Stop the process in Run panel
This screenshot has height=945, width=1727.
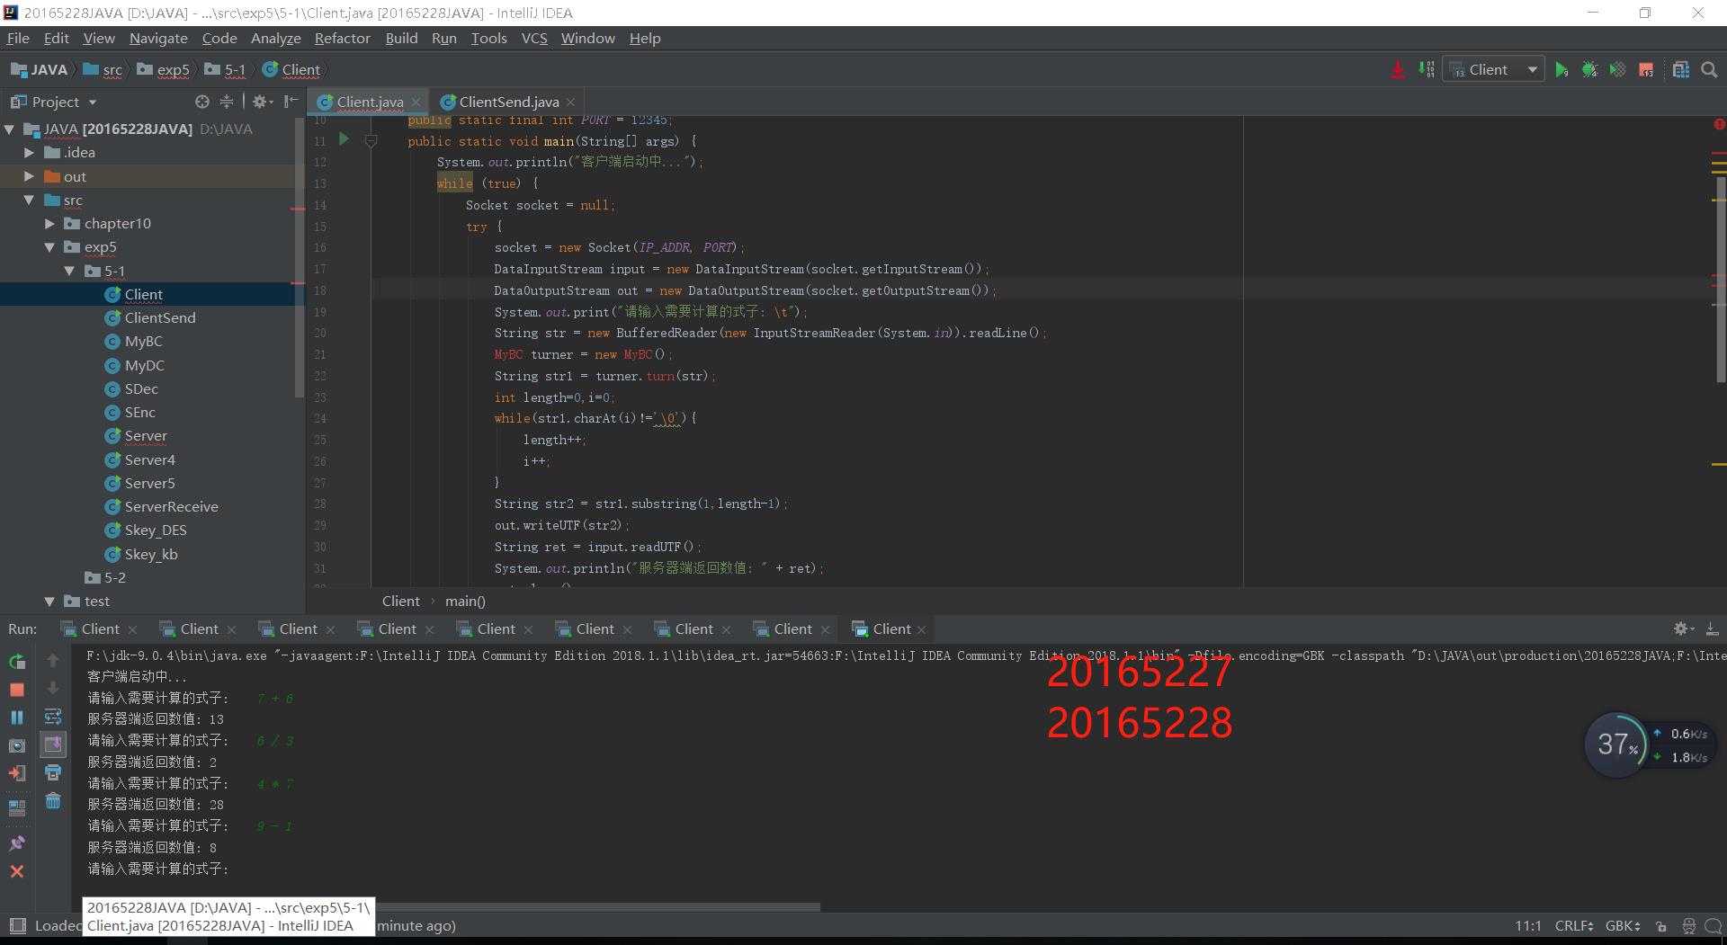coord(17,690)
